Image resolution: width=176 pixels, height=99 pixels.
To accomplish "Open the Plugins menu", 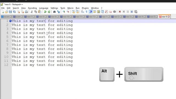I will click(x=85, y=8).
